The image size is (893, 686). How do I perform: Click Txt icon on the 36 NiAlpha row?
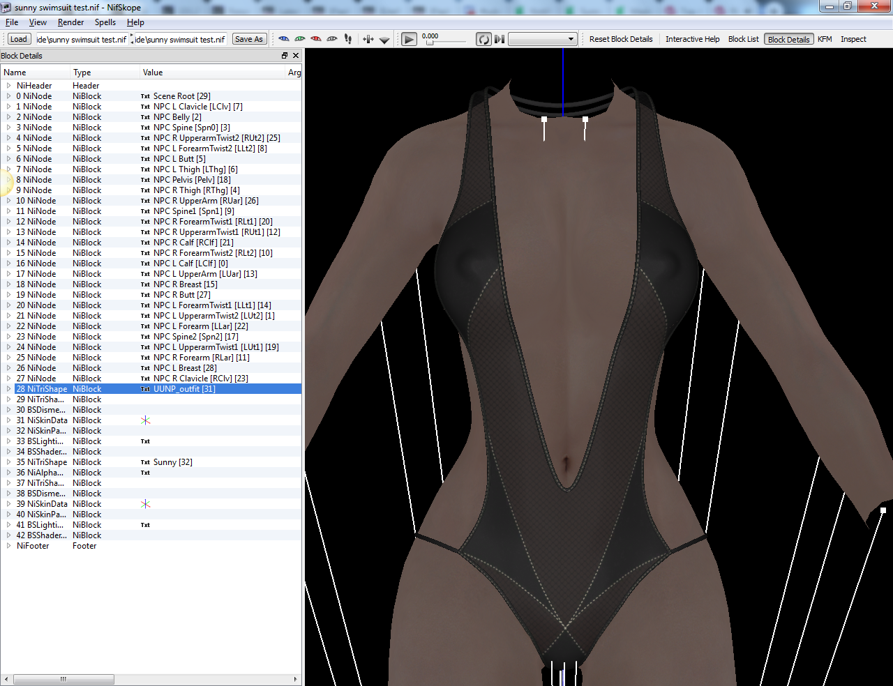click(145, 473)
